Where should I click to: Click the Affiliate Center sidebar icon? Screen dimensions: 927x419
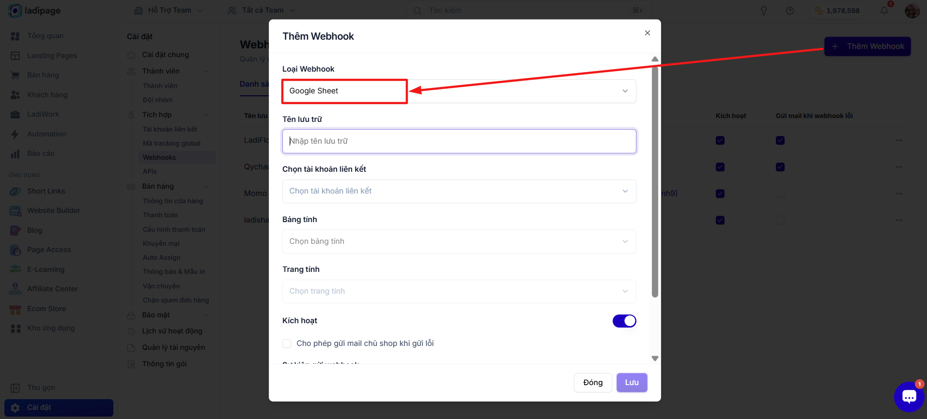click(x=15, y=289)
